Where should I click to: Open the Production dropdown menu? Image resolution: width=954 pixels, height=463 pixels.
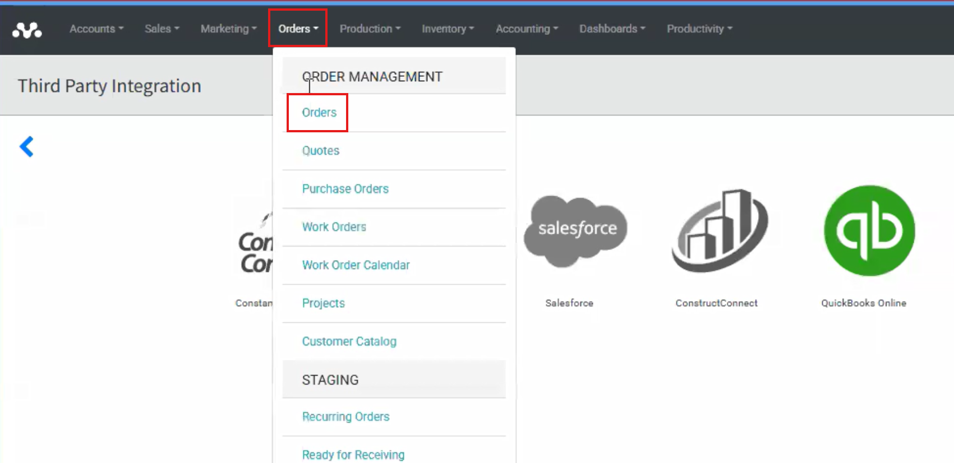pyautogui.click(x=370, y=29)
